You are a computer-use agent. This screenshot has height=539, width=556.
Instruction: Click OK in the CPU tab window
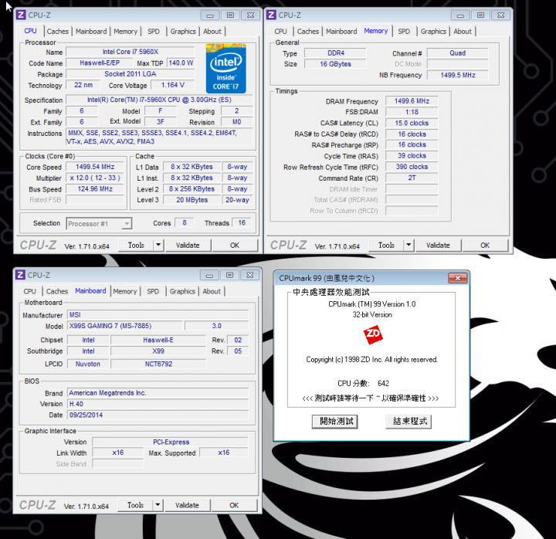click(x=235, y=245)
